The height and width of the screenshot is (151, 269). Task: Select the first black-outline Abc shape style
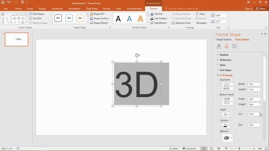[58, 18]
